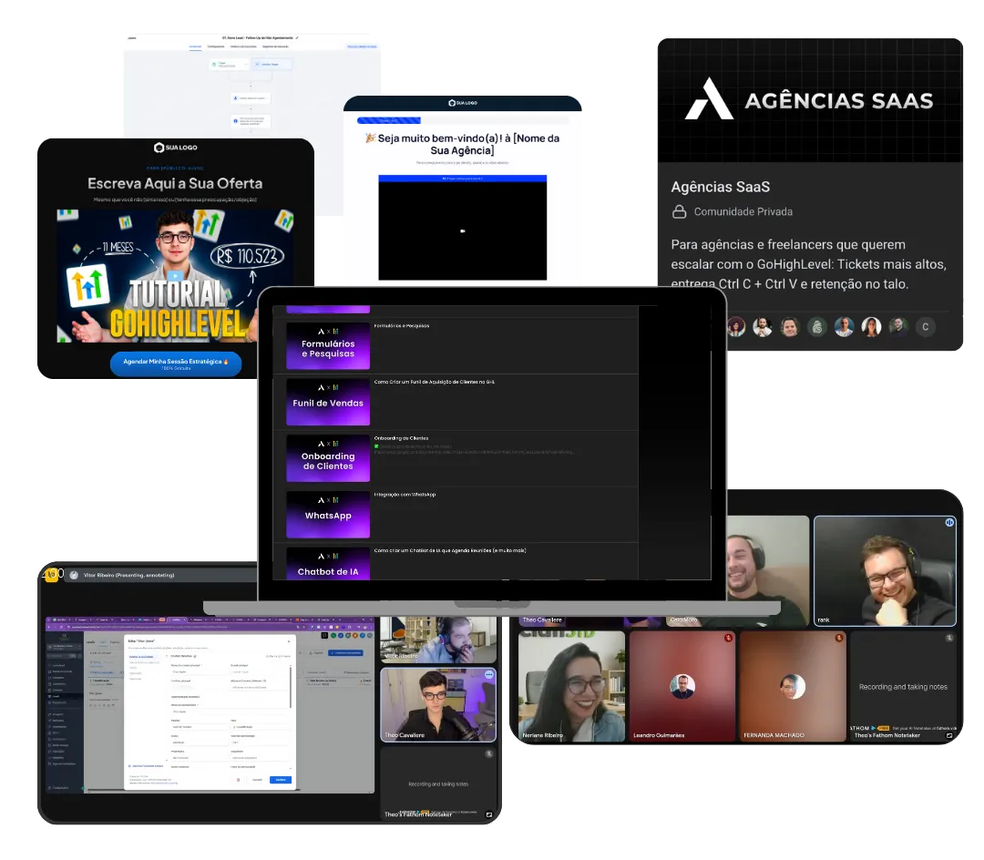Click picture-in-picture icon on left Fathom Notetaker tile
984x860 pixels.
click(489, 814)
